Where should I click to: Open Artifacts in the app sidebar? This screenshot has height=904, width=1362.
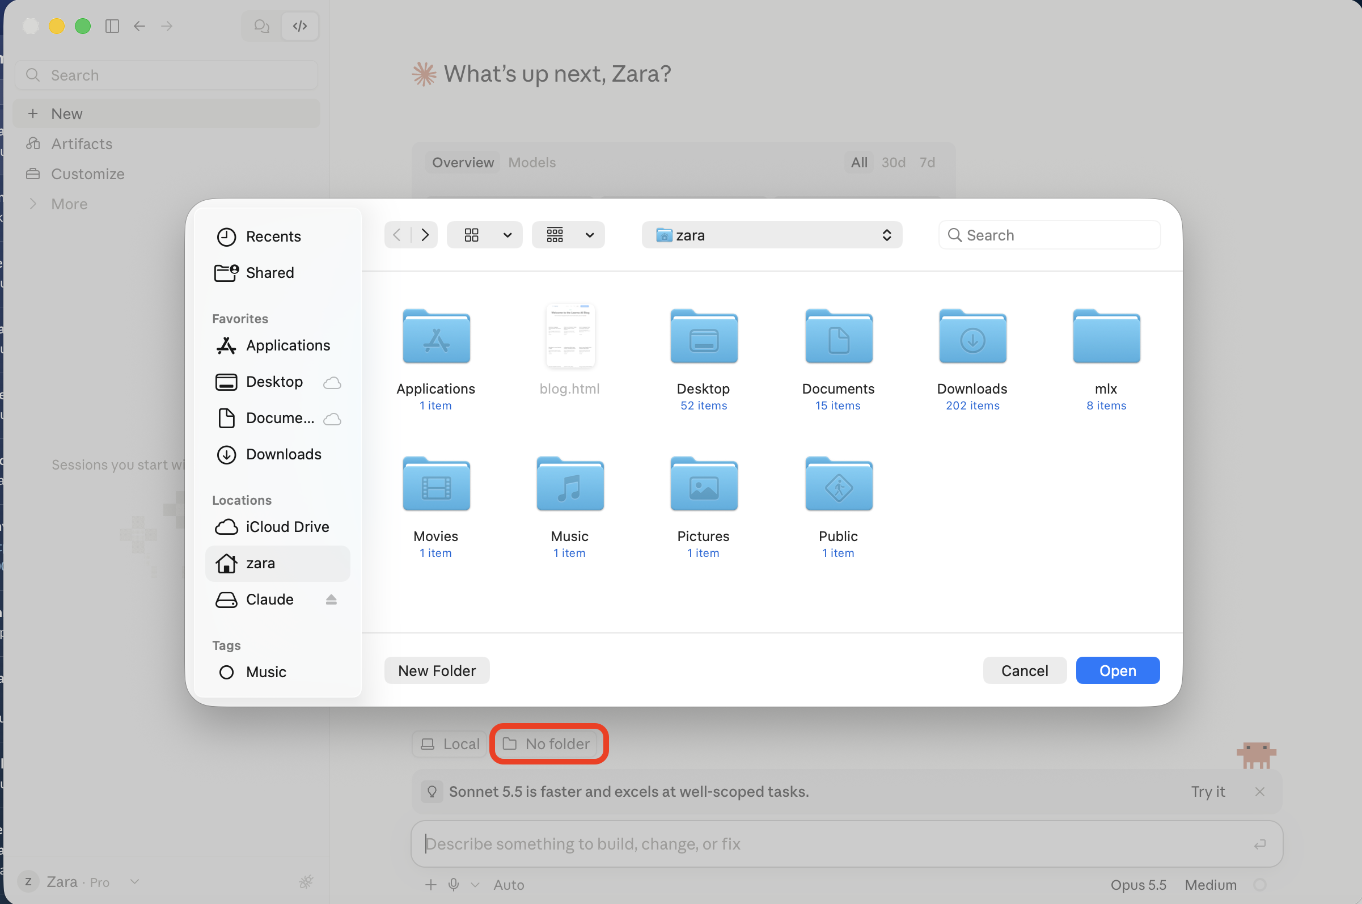[166, 143]
